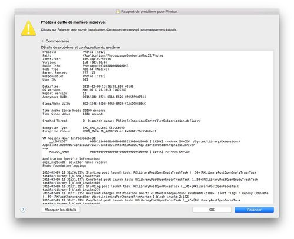The height and width of the screenshot is (239, 294).
Task: Click the yellow warning triangle icon
Action: pos(29,28)
